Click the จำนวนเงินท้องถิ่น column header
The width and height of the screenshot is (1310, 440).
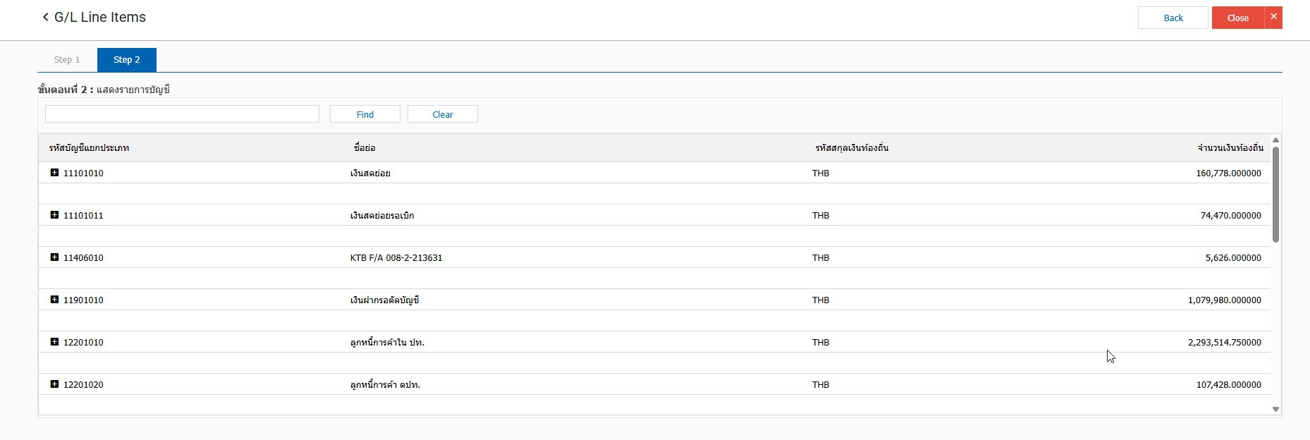pos(1230,148)
